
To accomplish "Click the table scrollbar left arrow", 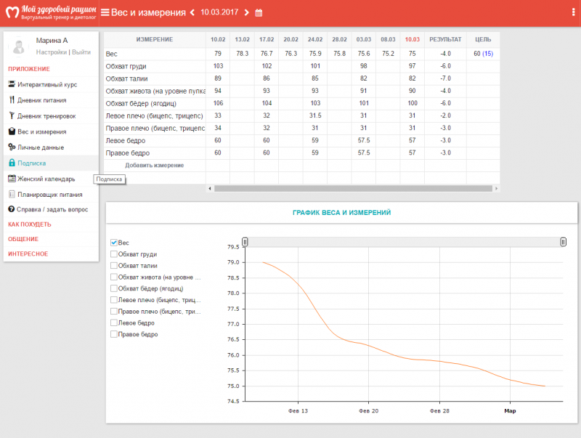I will coord(210,189).
